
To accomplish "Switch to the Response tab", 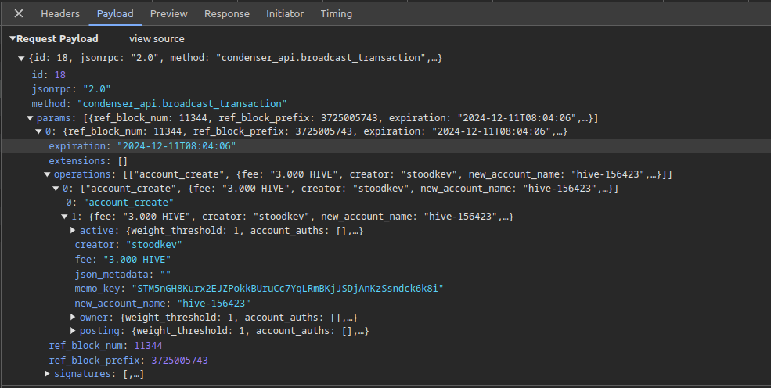I will point(226,13).
